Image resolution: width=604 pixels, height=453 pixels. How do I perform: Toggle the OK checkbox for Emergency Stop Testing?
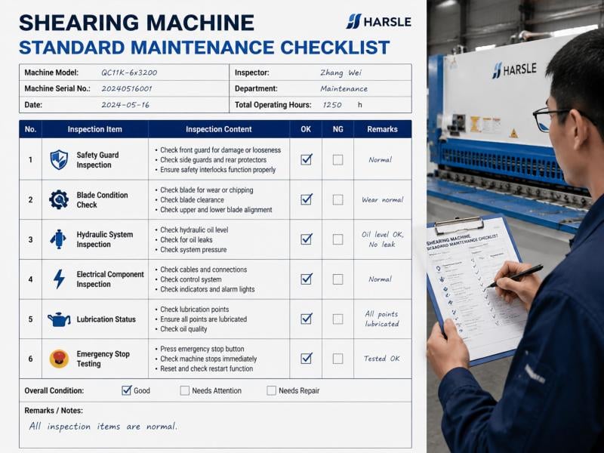(307, 358)
